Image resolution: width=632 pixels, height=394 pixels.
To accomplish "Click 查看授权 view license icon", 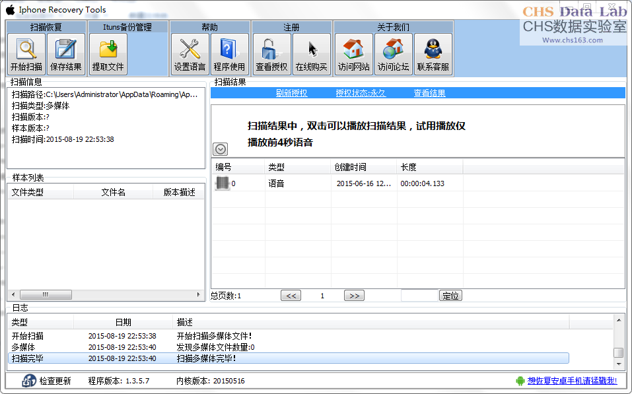I will (271, 54).
